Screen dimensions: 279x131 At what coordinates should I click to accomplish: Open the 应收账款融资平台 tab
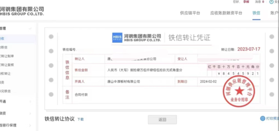tap(226, 13)
